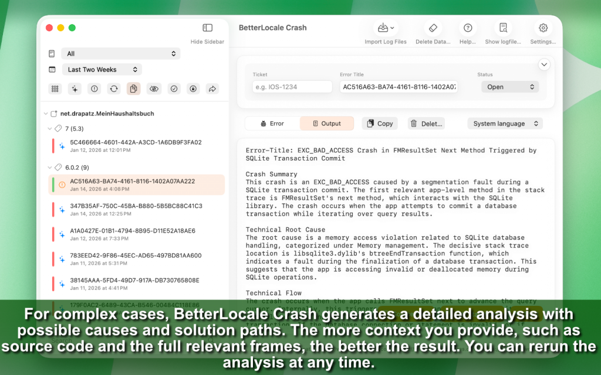
Task: Click the sparkle AI filter icon
Action: pyautogui.click(x=75, y=88)
